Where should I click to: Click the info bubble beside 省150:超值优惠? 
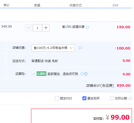(87, 28)
